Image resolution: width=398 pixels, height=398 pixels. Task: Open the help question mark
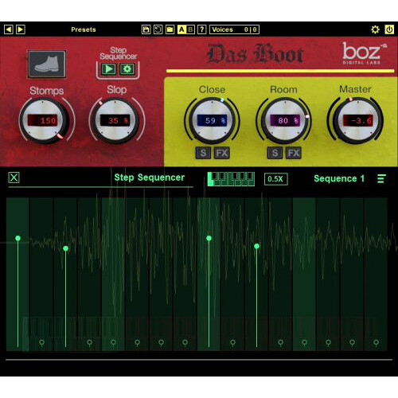[x=202, y=29]
